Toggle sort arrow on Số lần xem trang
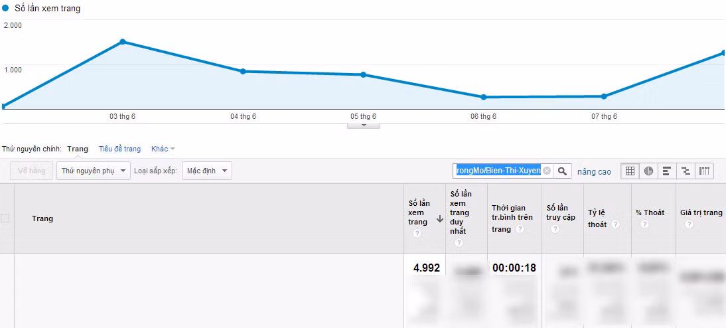This screenshot has width=726, height=328. 440,218
